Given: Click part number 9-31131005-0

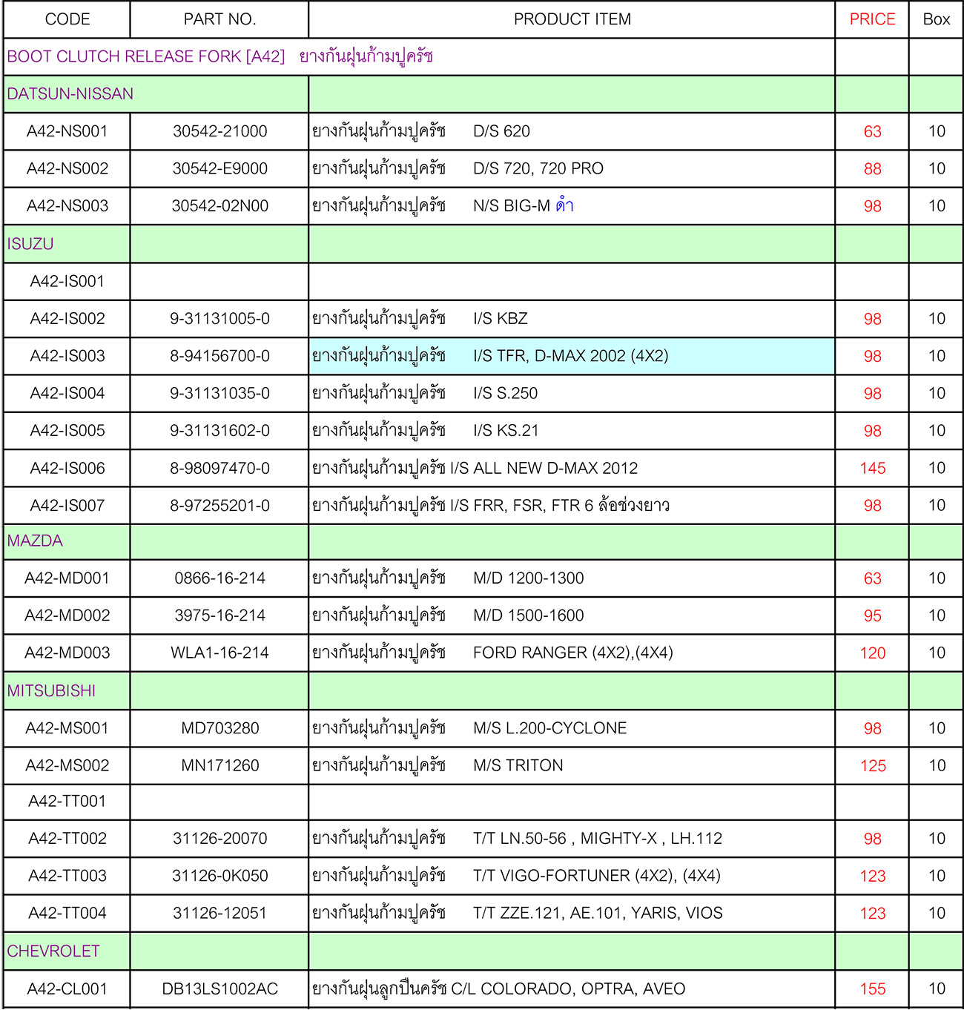Looking at the screenshot, I should pos(220,319).
